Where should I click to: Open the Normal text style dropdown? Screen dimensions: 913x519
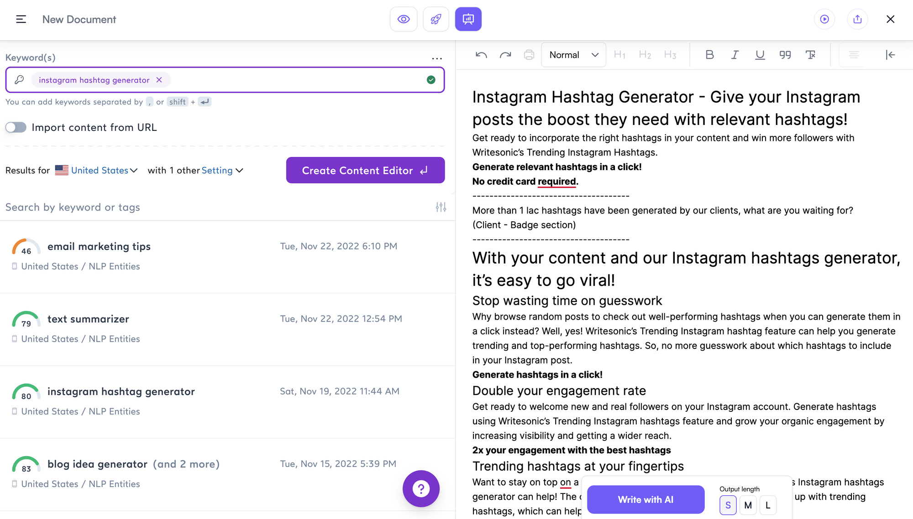coord(573,55)
